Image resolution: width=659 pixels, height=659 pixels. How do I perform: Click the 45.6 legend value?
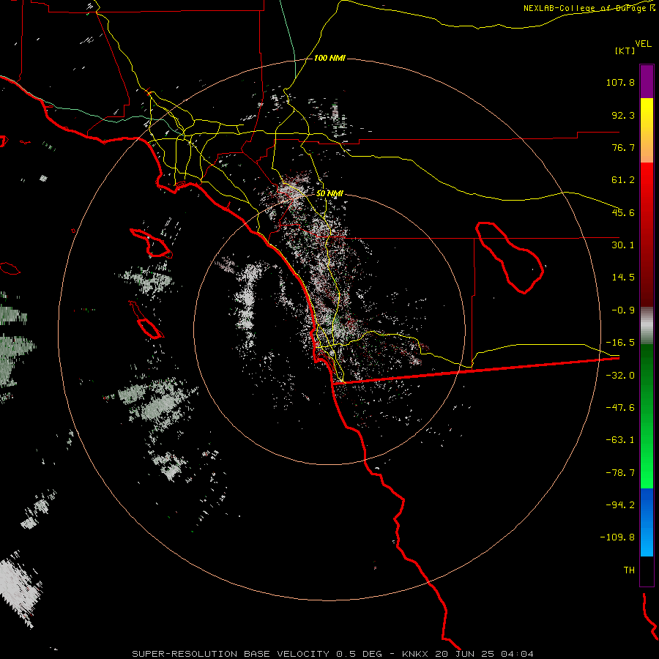(x=623, y=212)
